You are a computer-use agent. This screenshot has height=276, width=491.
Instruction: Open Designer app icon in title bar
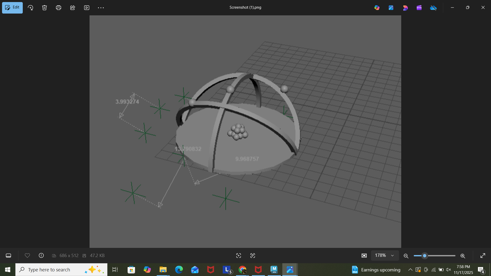(x=391, y=8)
